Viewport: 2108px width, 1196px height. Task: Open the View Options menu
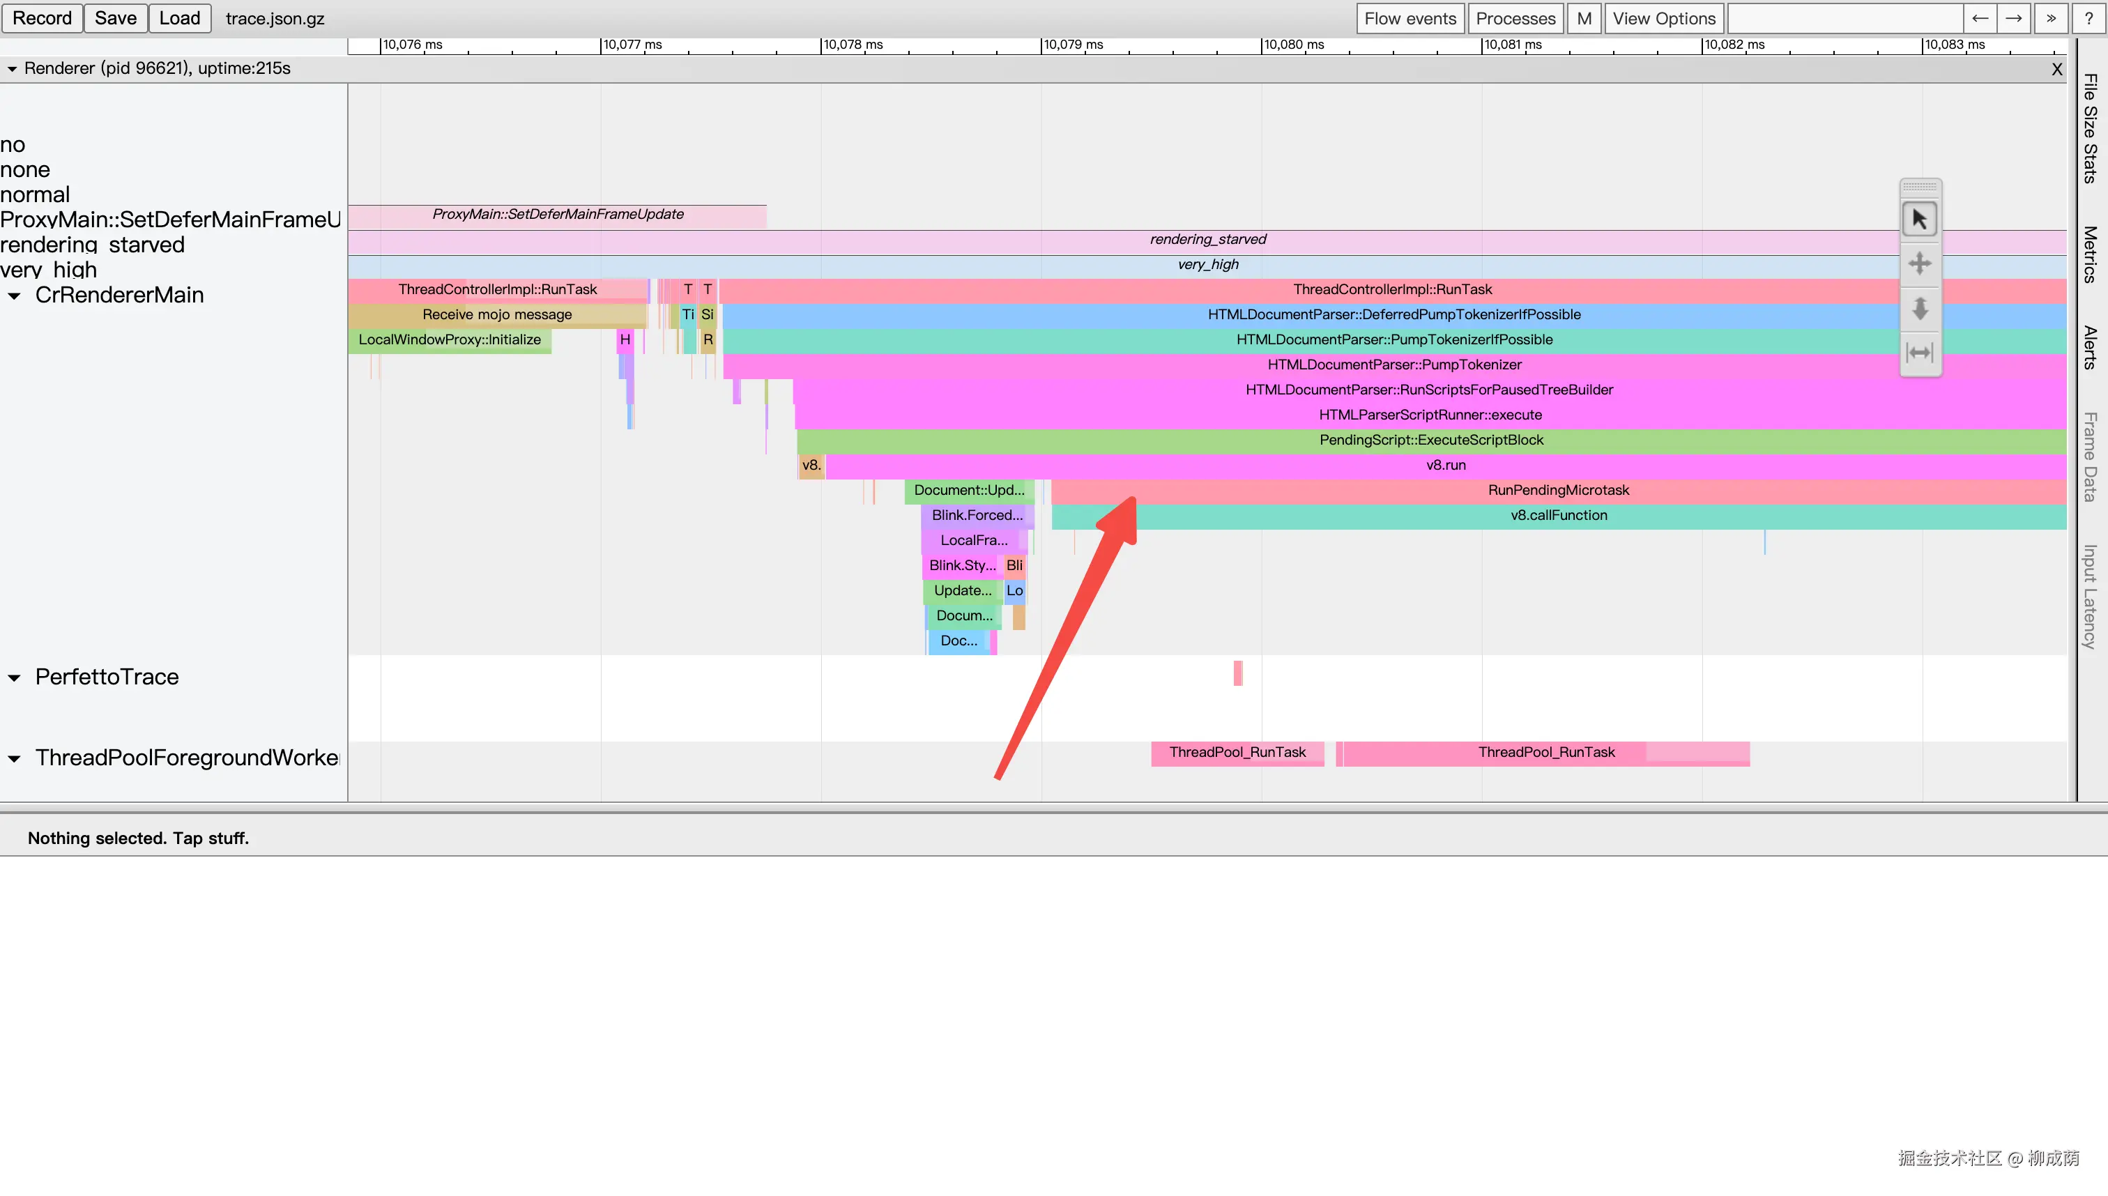coord(1663,18)
